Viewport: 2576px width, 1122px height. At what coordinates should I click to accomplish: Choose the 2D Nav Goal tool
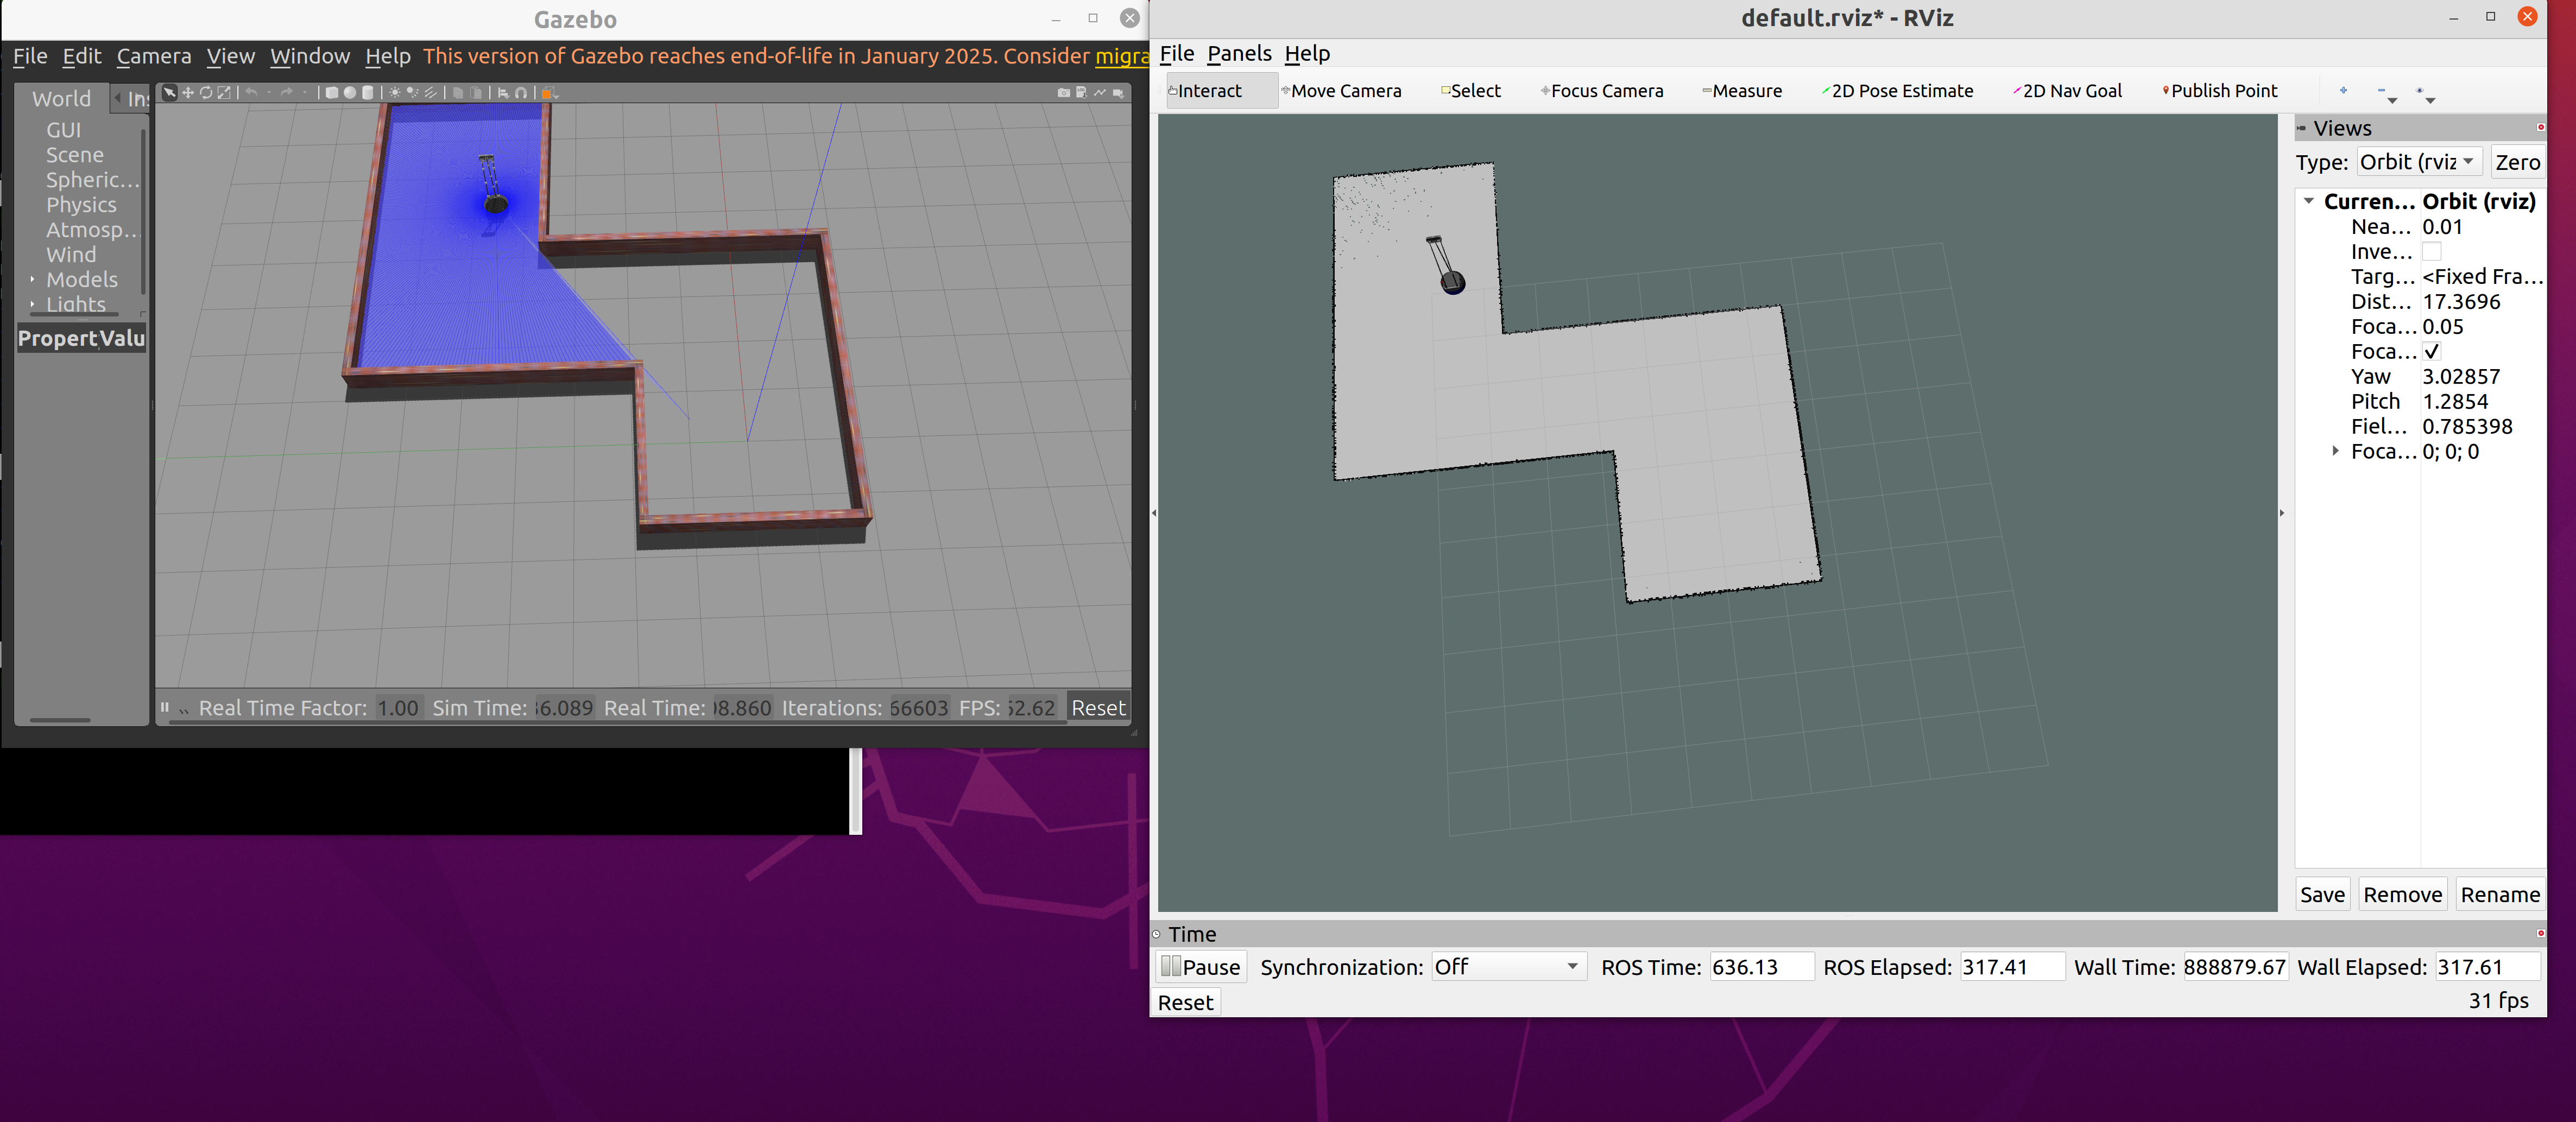click(2068, 91)
